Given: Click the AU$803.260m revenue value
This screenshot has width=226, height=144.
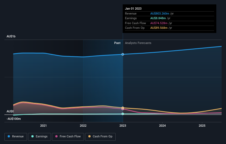Looking at the screenshot, I should tap(160, 13).
